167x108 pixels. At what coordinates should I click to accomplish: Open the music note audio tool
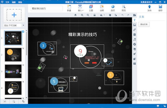134,39
